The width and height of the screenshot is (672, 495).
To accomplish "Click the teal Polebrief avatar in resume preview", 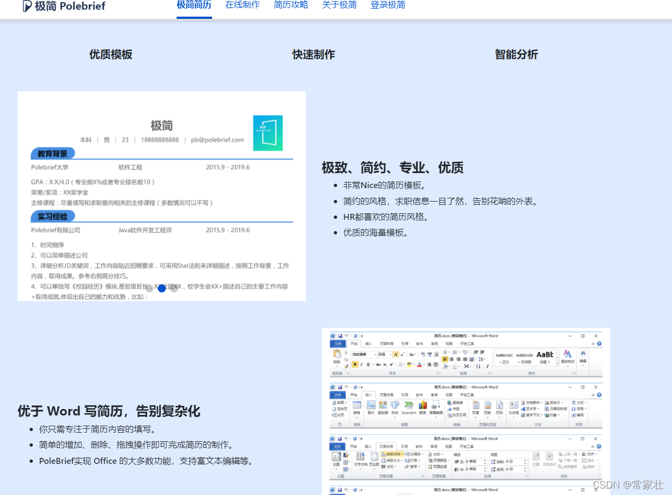I will [268, 133].
